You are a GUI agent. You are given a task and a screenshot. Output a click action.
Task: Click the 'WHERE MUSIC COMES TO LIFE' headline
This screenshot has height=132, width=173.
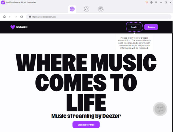coord(86,82)
